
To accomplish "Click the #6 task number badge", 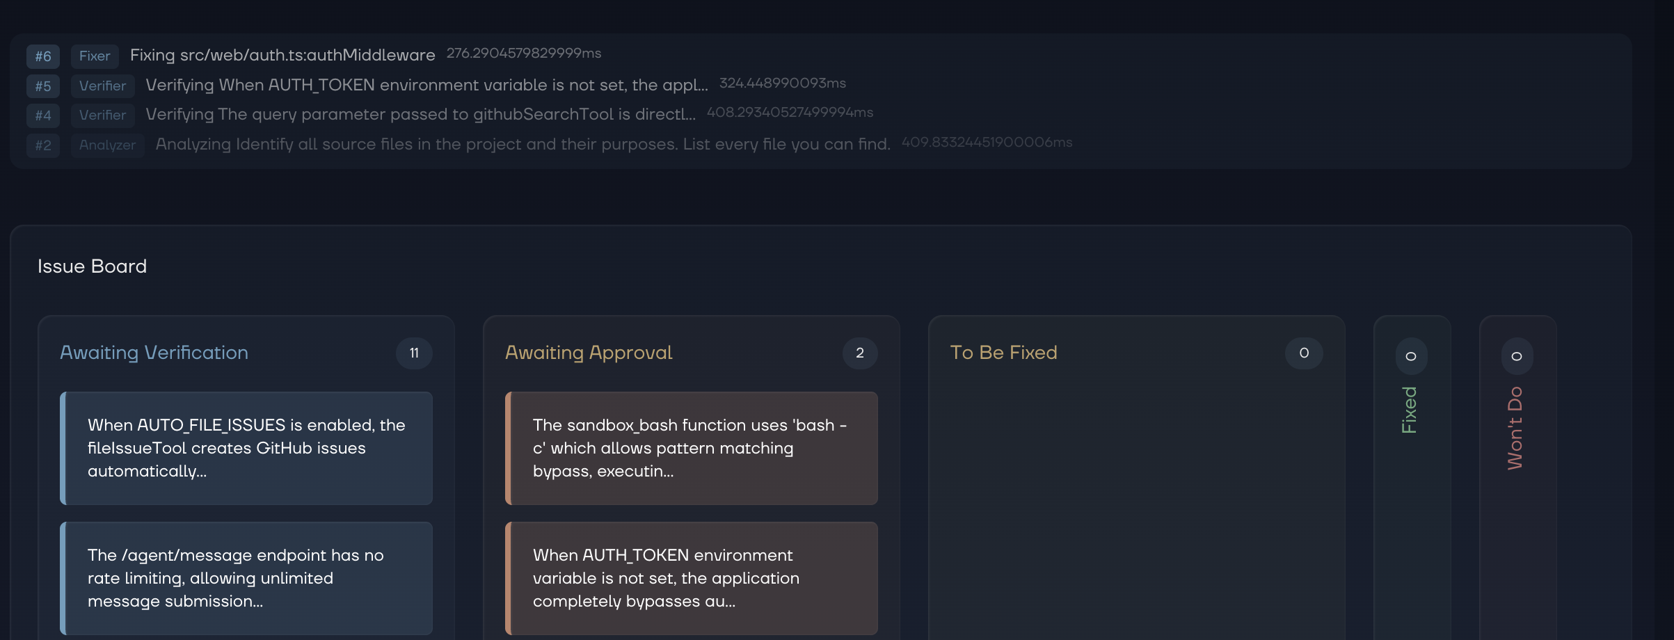I will [x=43, y=56].
